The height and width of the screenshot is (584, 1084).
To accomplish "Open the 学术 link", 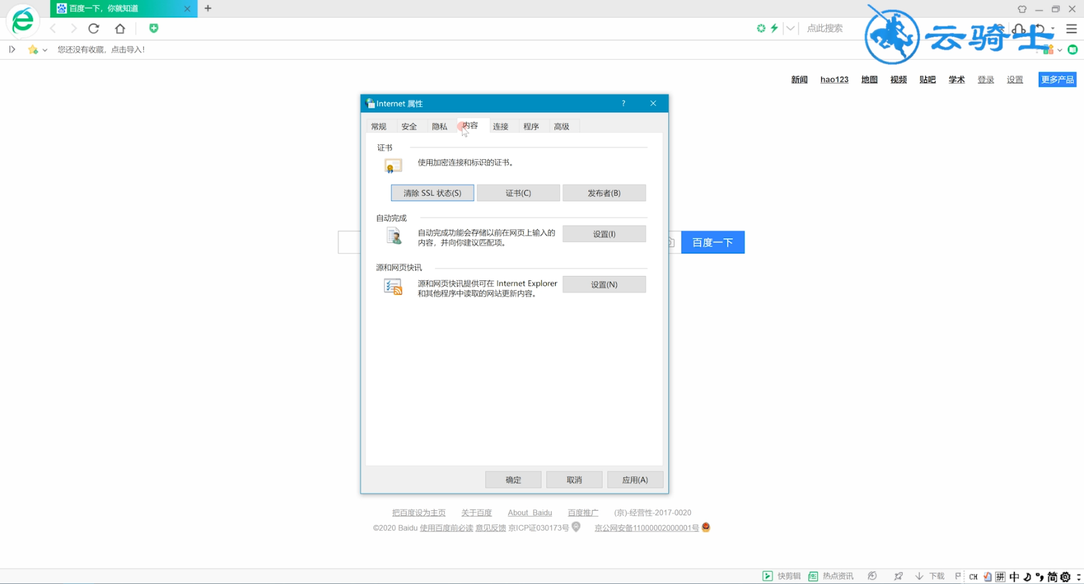I will pos(957,80).
